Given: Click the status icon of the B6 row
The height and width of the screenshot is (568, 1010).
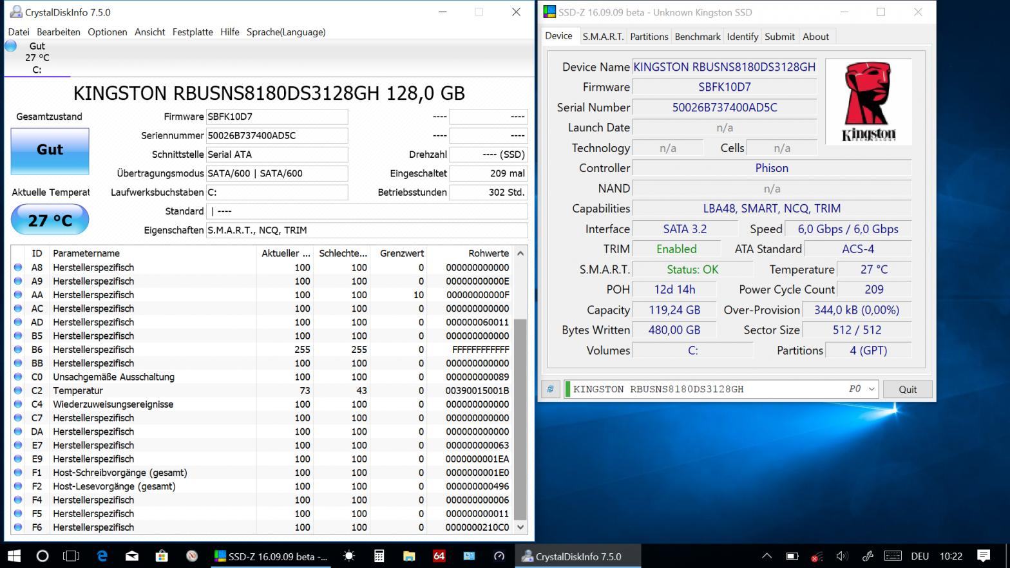Looking at the screenshot, I should coord(18,350).
